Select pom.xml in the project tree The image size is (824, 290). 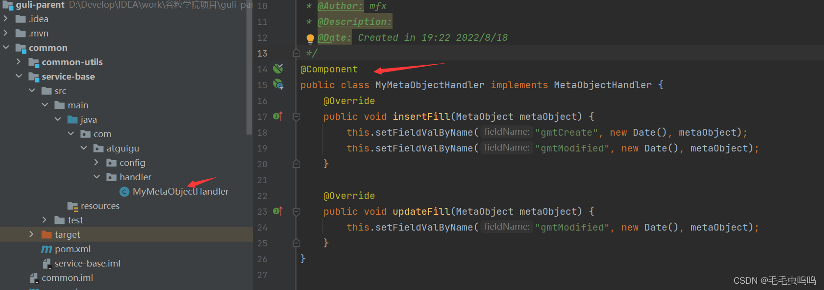click(73, 249)
